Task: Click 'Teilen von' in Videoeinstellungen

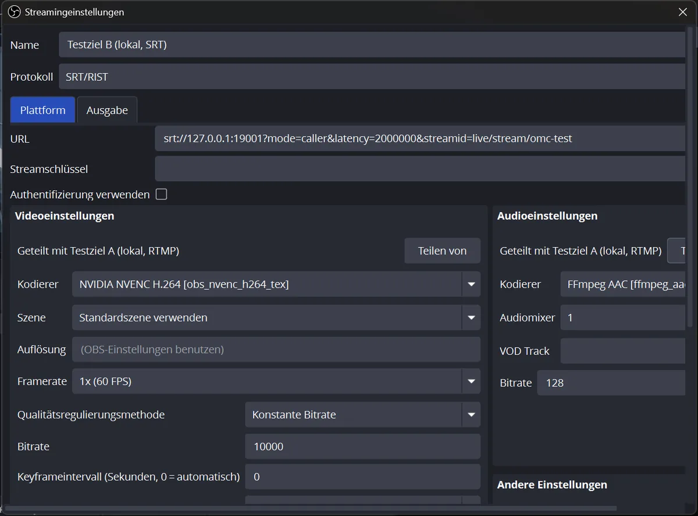Action: (x=443, y=251)
